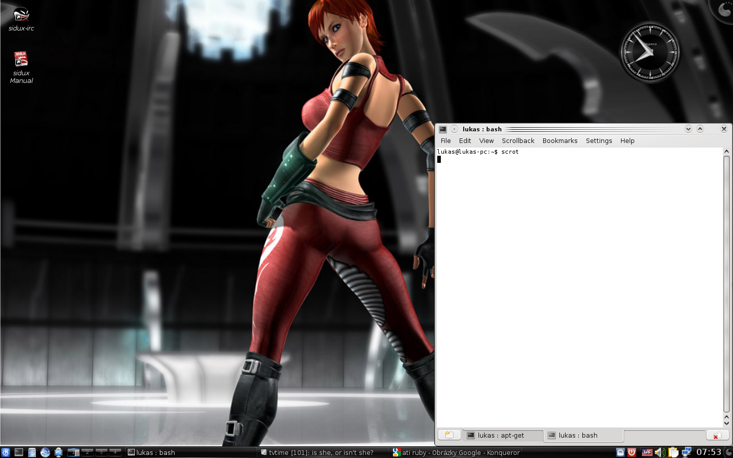This screenshot has width=733, height=458.
Task: Toggle the sticky all-desktops titlebar button
Action: pos(454,129)
